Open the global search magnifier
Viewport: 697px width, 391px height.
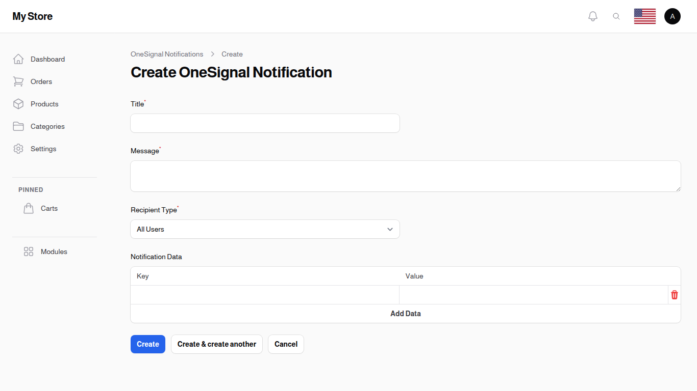(x=616, y=16)
